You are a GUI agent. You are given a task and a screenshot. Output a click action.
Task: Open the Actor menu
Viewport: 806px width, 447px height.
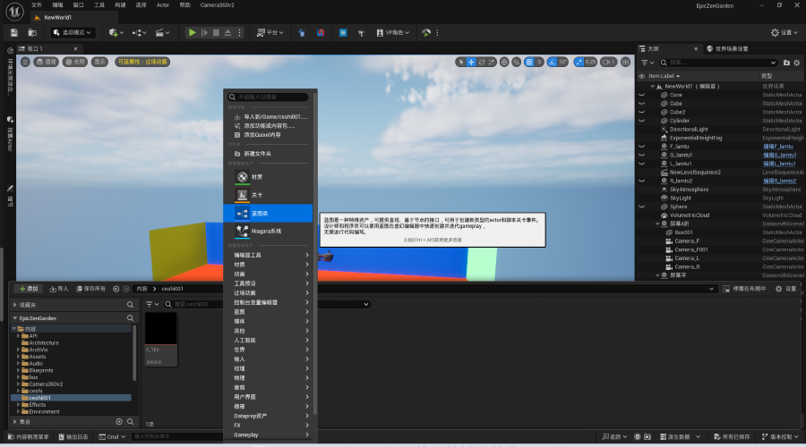coord(163,5)
